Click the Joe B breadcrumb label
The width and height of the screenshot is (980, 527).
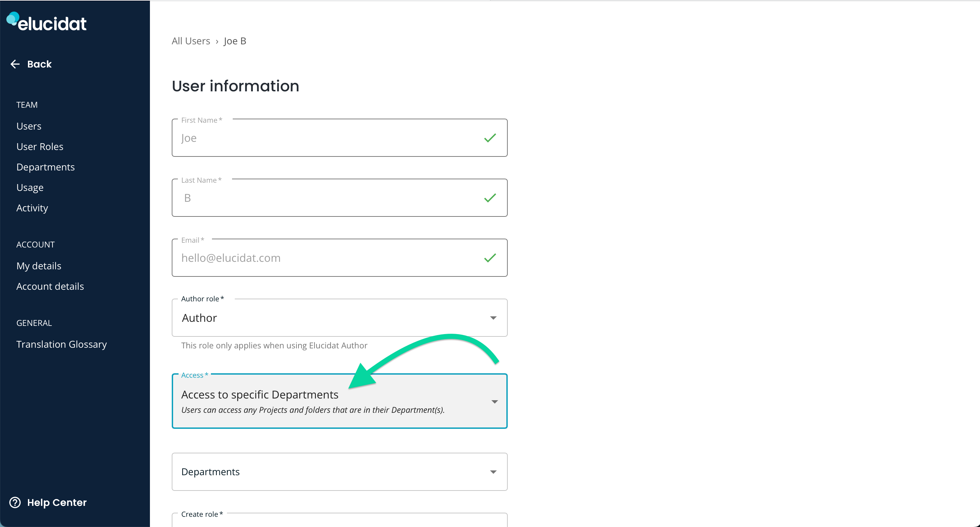click(234, 41)
